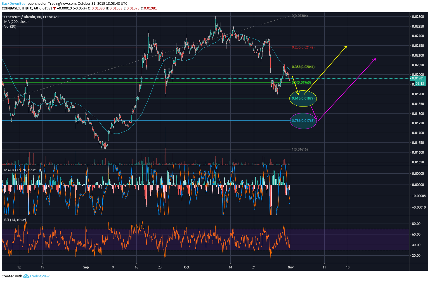Click the Nov date label on time axis

tap(291, 267)
